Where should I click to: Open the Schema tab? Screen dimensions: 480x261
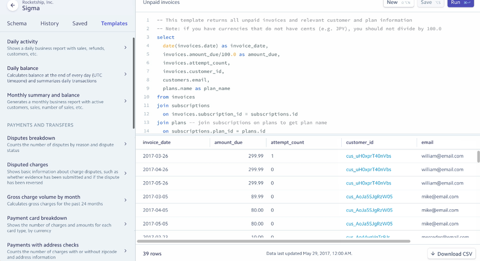coord(17,23)
